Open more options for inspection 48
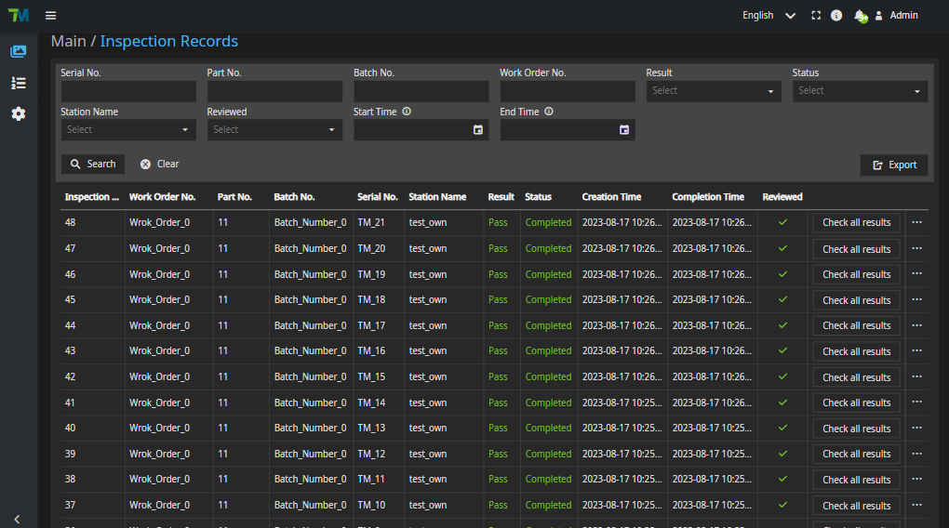This screenshot has height=528, width=949. [916, 222]
